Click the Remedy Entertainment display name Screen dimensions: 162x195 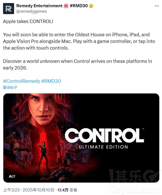[x=40, y=6]
